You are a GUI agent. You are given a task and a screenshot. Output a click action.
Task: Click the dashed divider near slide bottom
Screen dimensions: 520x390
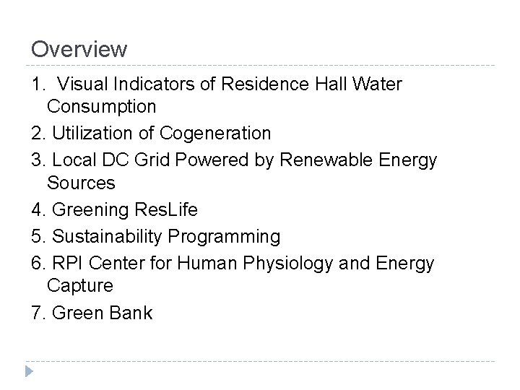coord(260,361)
